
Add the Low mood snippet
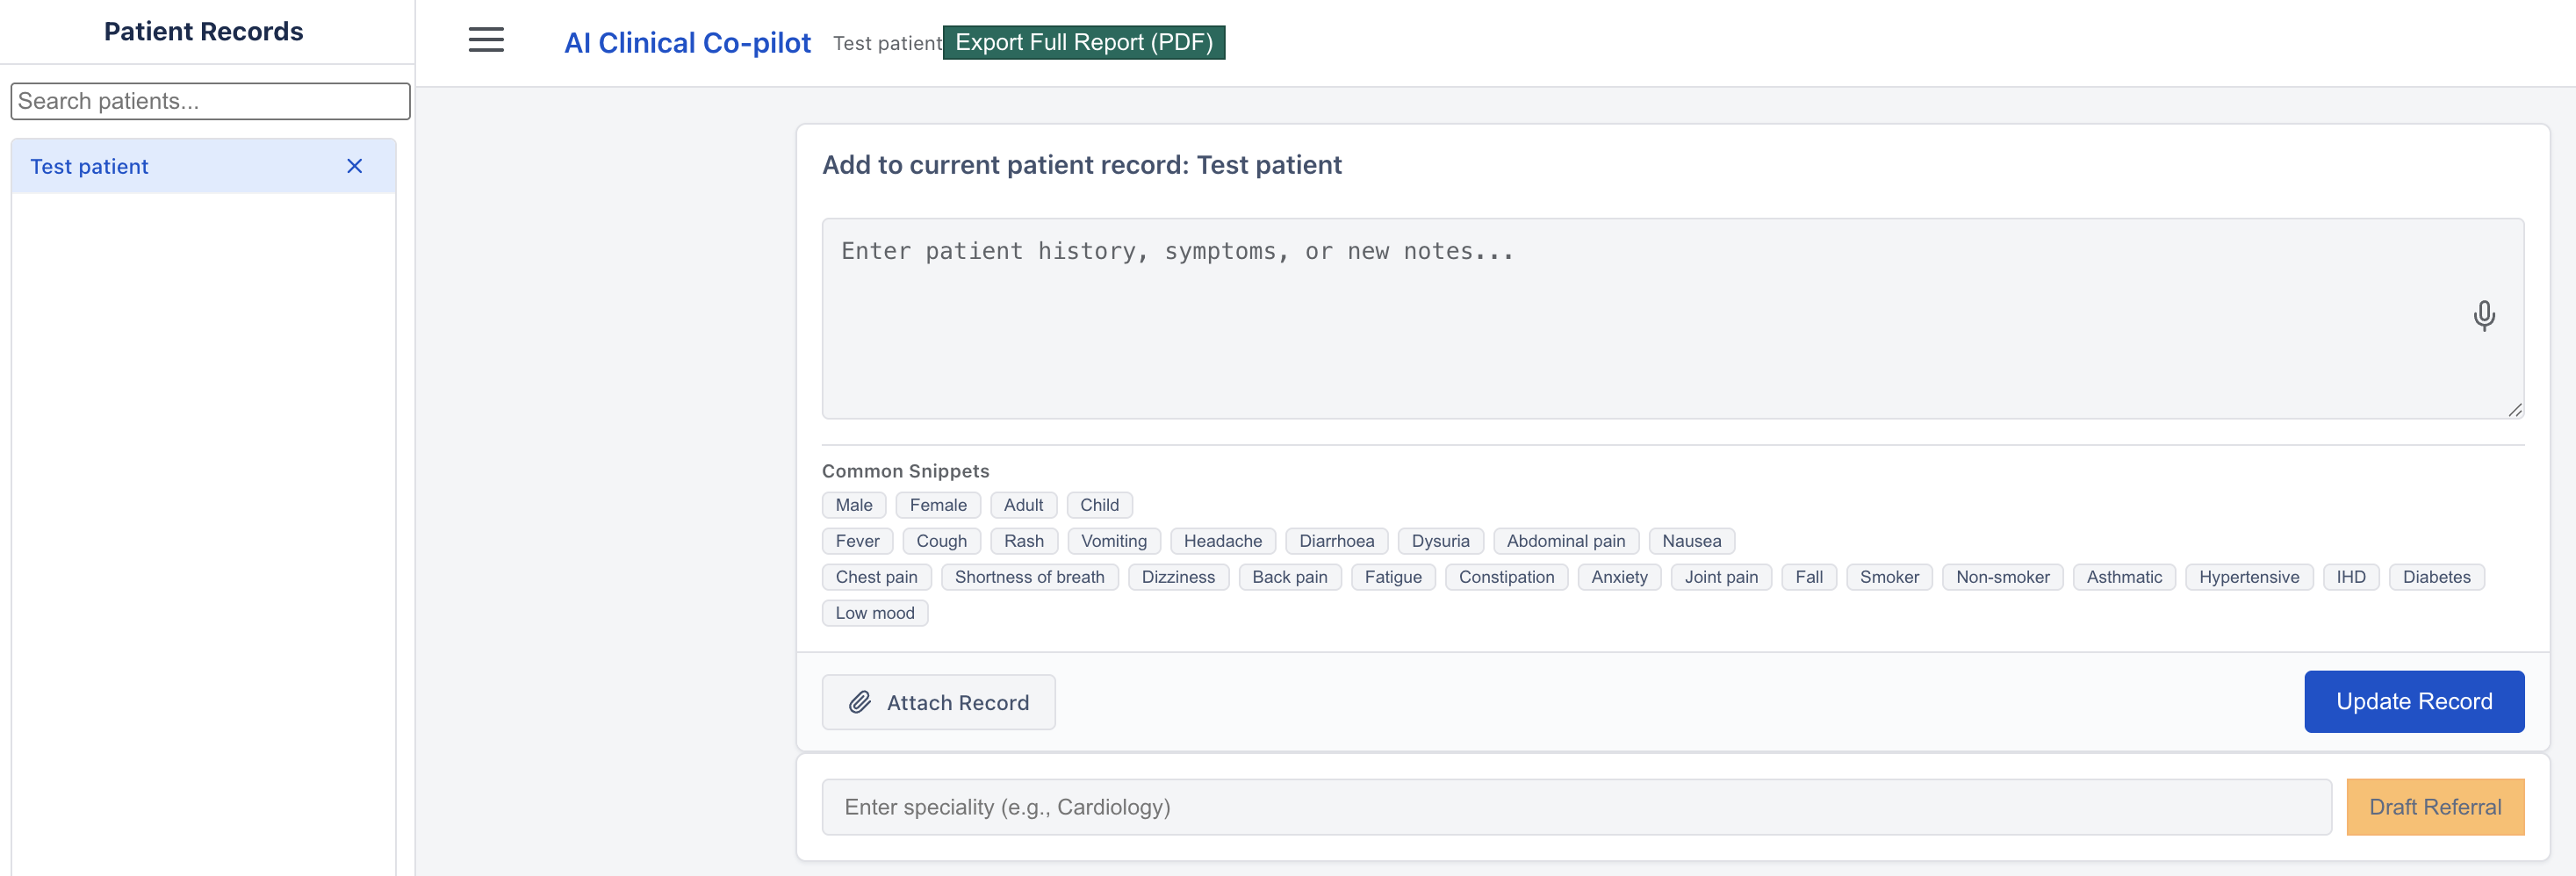coord(874,612)
